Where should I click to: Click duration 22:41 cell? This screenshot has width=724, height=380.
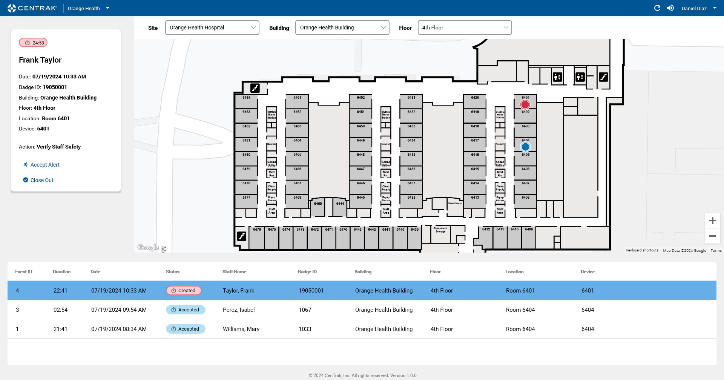point(60,291)
